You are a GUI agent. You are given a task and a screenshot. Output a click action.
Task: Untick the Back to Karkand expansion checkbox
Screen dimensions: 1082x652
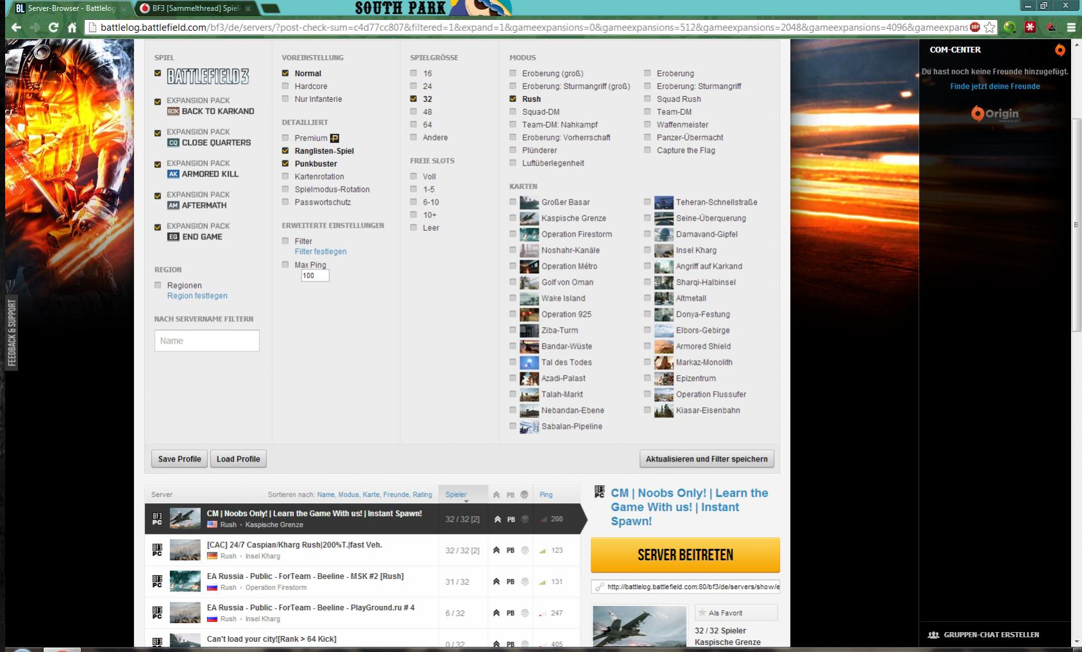158,101
